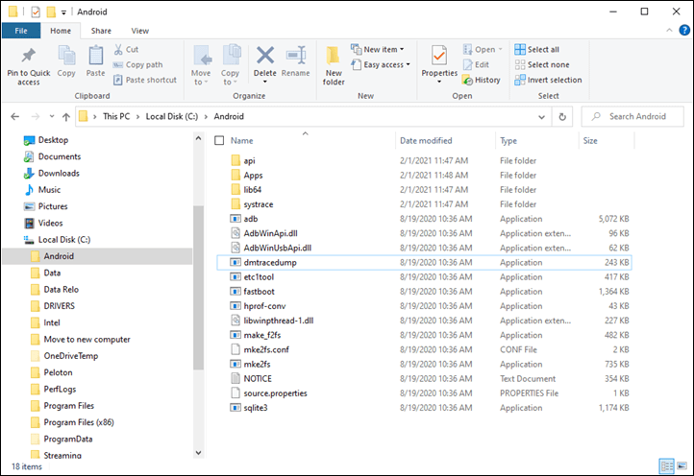Switch to the View ribbon tab
This screenshot has width=694, height=476.
[140, 31]
